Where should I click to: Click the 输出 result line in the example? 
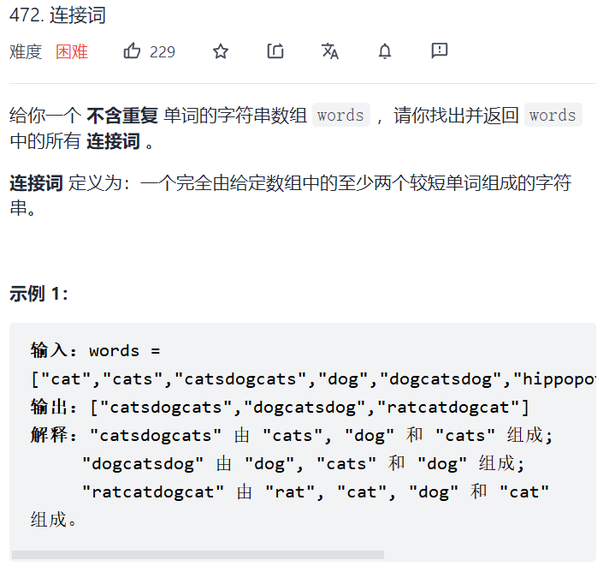[x=280, y=407]
